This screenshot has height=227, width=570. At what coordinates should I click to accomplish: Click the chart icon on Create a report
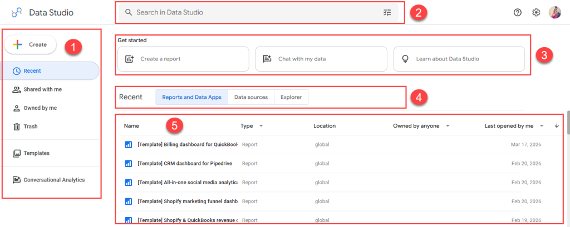click(130, 59)
